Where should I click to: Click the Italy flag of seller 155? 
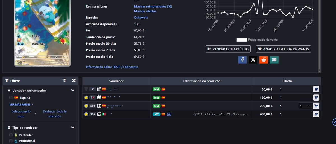click(104, 114)
